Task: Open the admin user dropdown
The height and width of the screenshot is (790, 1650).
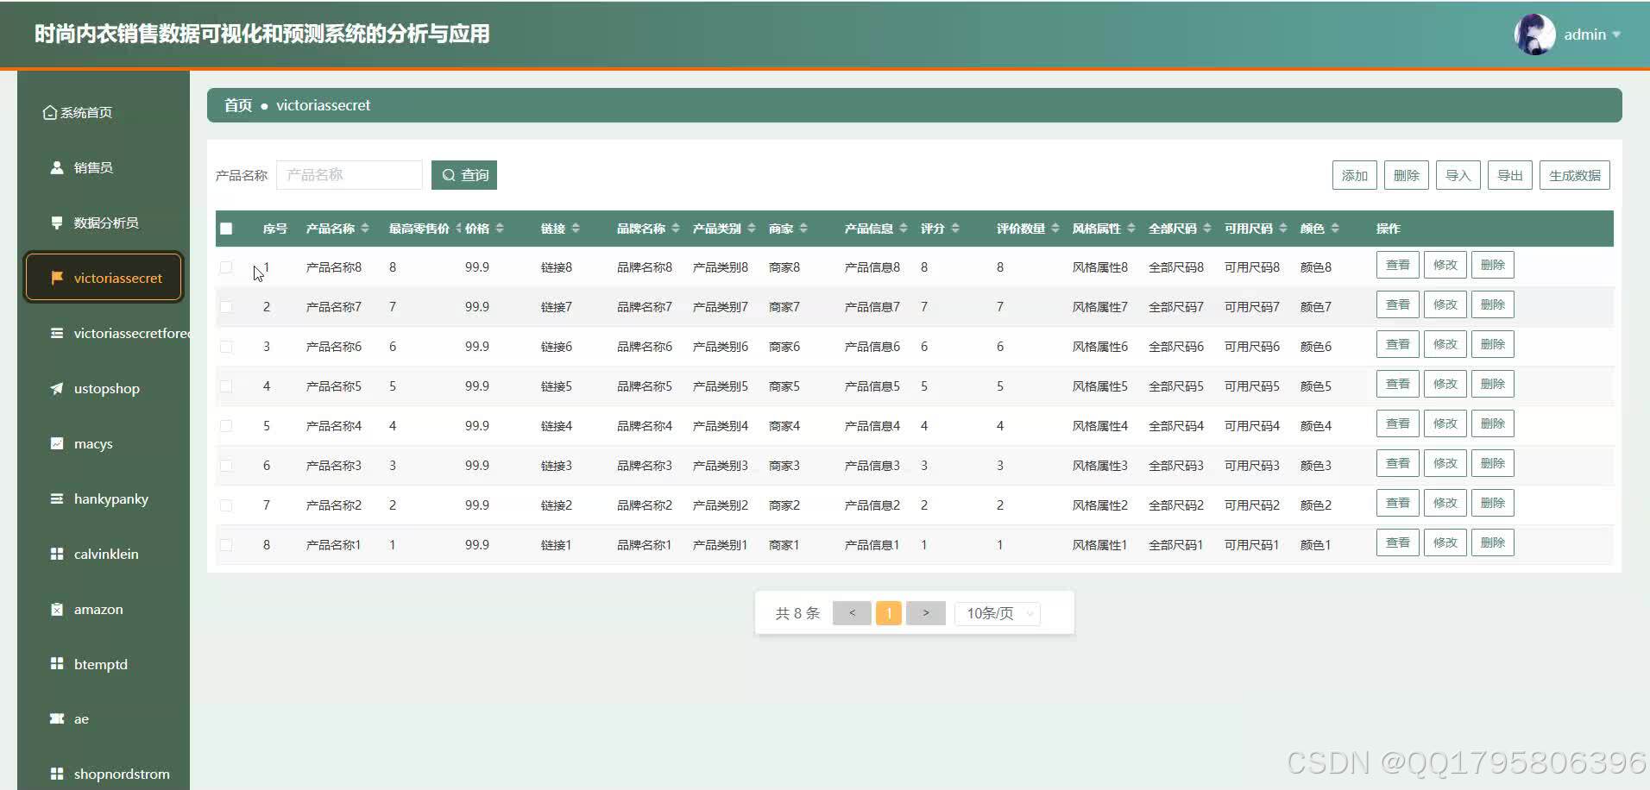Action: click(x=1592, y=34)
